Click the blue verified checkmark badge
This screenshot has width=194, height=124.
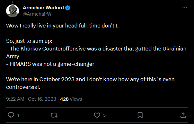pos(67,8)
